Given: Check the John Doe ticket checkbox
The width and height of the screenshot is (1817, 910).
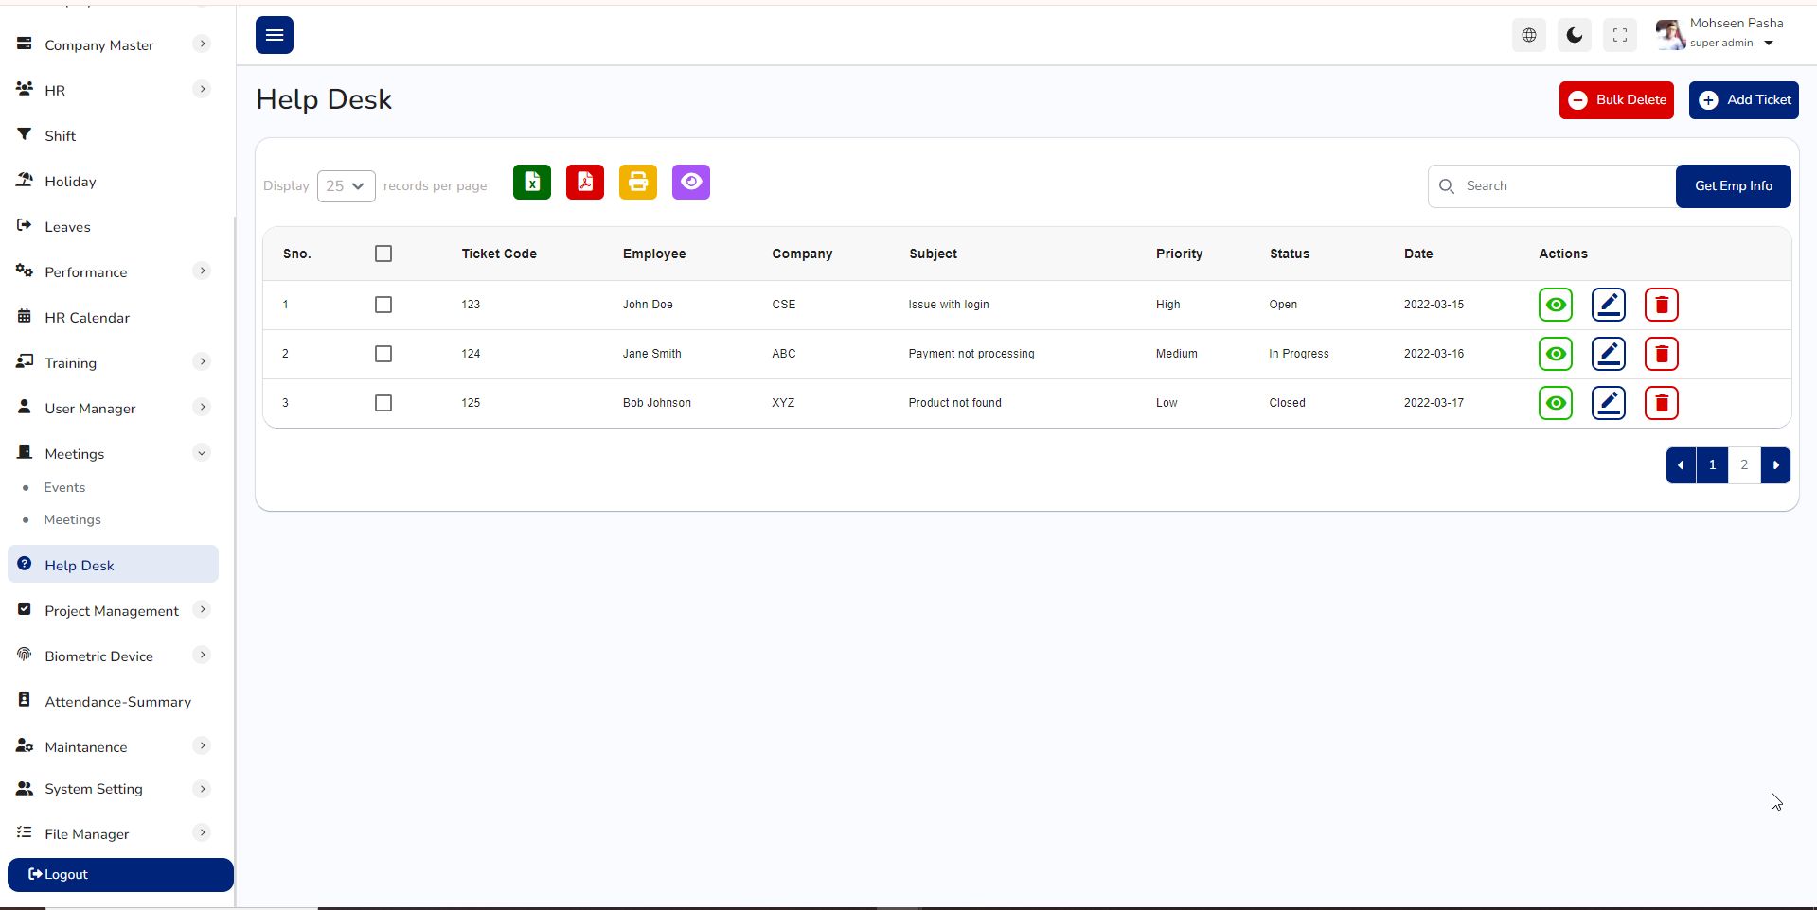Looking at the screenshot, I should point(383,305).
